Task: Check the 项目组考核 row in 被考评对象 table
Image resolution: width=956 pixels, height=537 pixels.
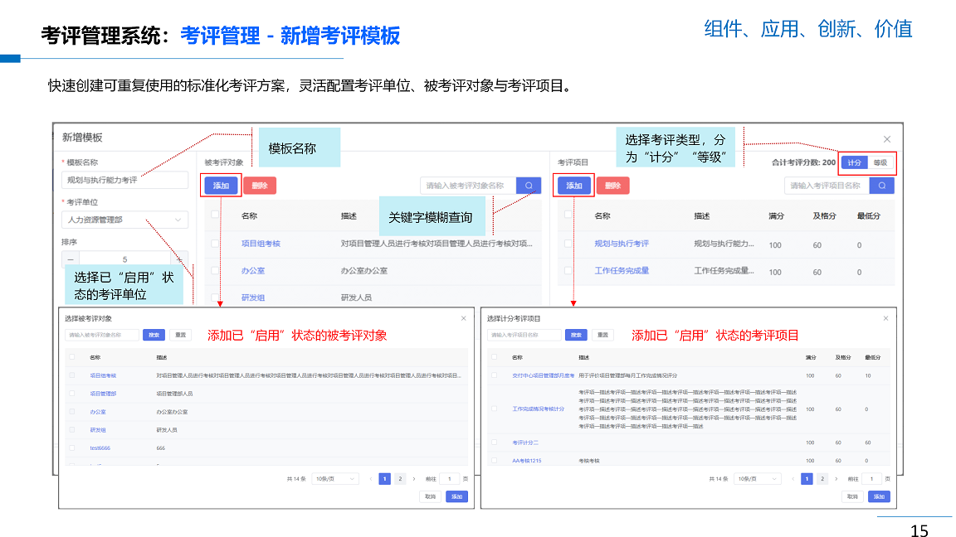Action: click(216, 244)
